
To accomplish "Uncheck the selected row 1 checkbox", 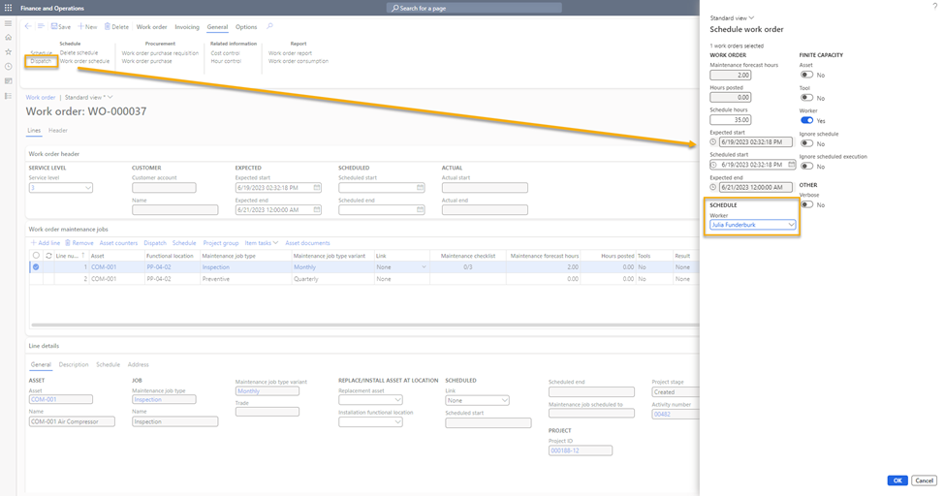I will [x=36, y=266].
